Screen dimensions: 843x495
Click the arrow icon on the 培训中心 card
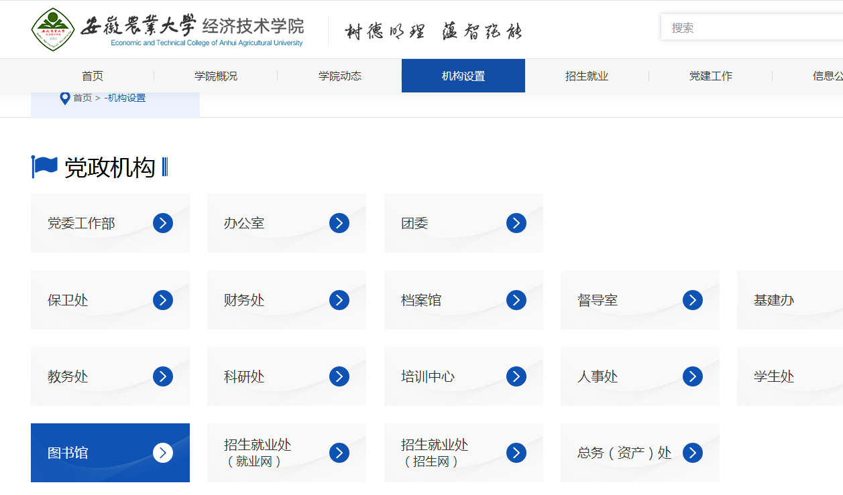coord(516,376)
